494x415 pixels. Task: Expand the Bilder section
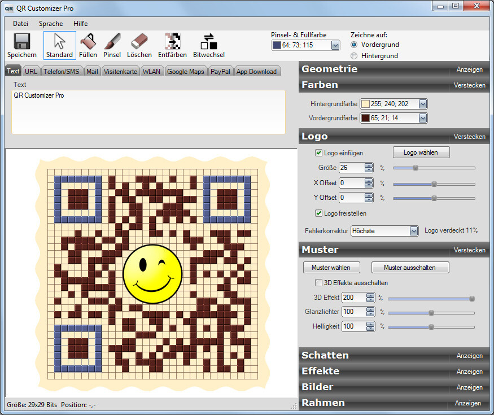pyautogui.click(x=469, y=387)
